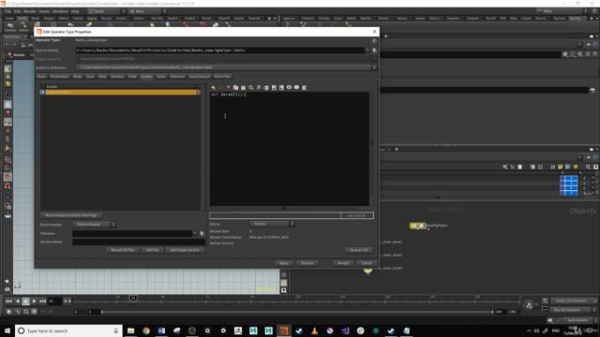
Task: Cancel the Operator Type Properties dialog
Action: pyautogui.click(x=367, y=263)
